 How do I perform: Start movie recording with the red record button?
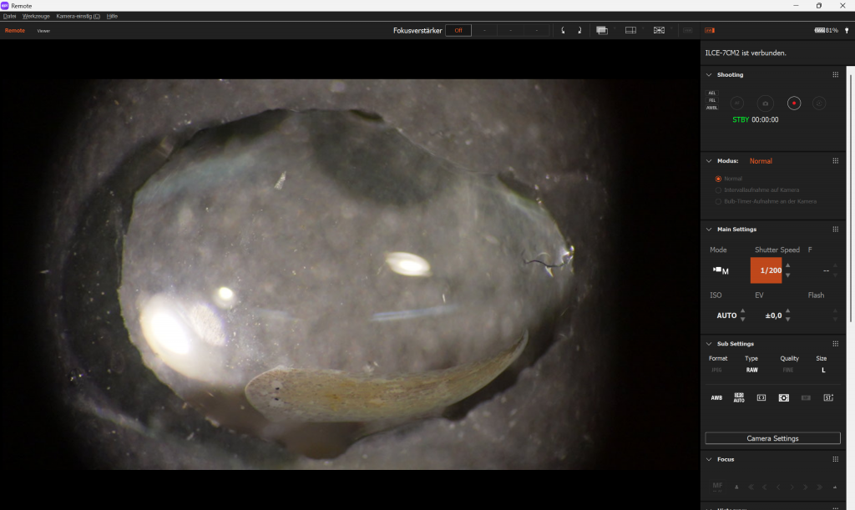794,104
